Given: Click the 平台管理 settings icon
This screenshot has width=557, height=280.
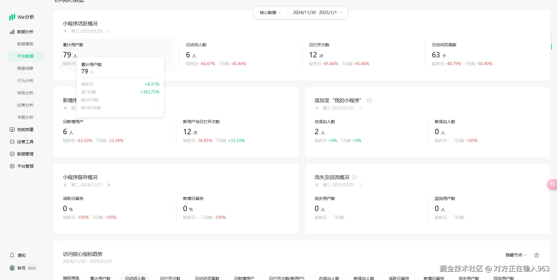Looking at the screenshot, I should (12, 166).
